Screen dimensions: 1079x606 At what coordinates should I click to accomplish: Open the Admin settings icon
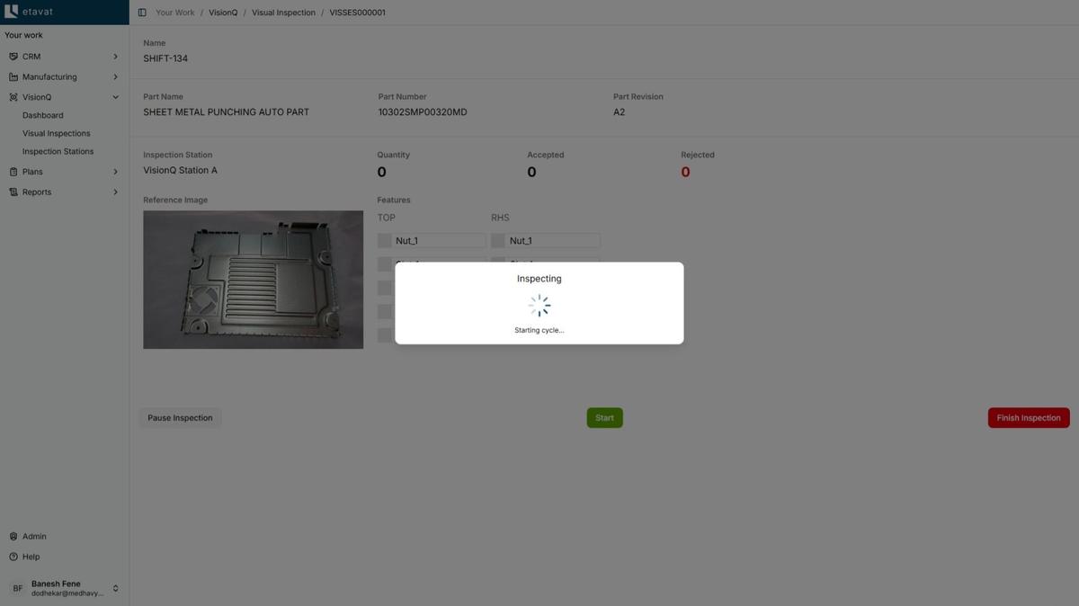coord(13,536)
